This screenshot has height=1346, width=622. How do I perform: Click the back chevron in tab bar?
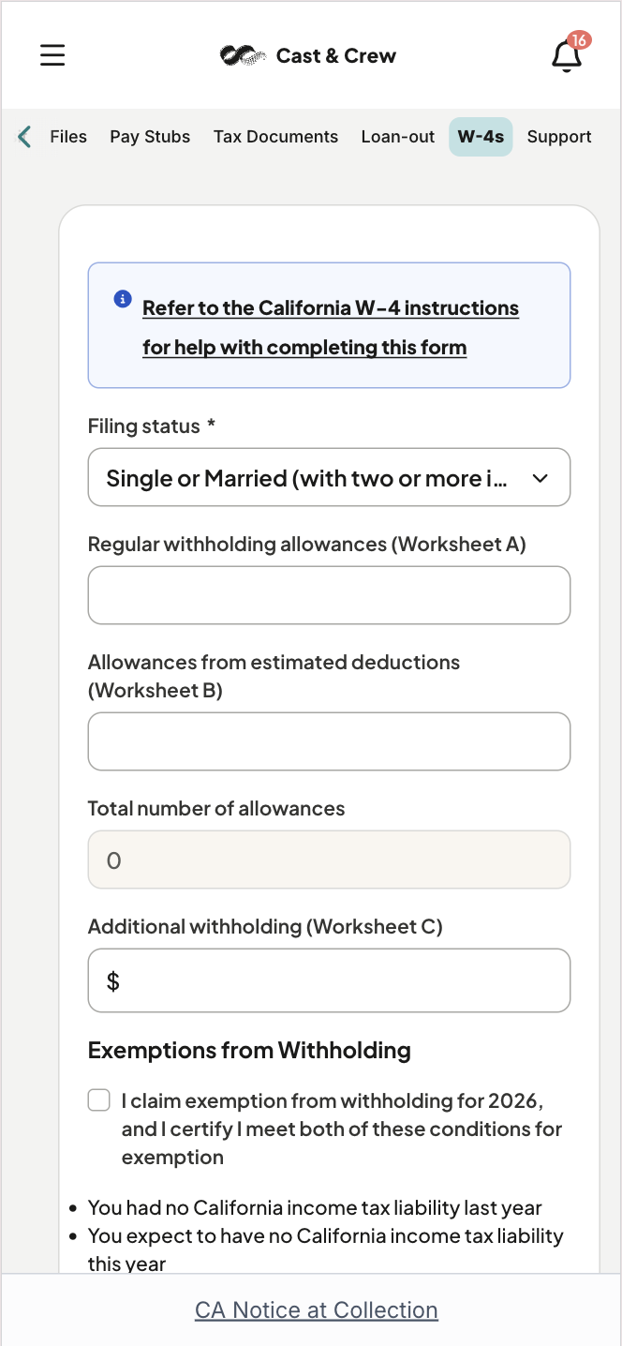pos(24,137)
